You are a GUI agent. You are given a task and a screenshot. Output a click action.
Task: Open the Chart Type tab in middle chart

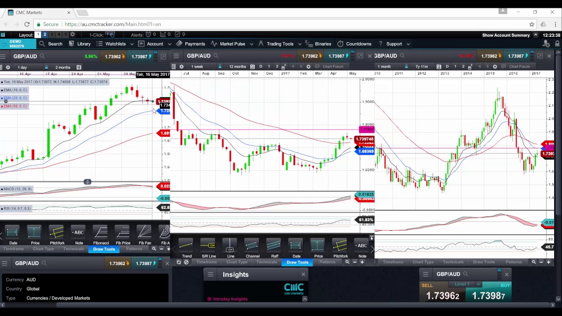[x=237, y=262]
